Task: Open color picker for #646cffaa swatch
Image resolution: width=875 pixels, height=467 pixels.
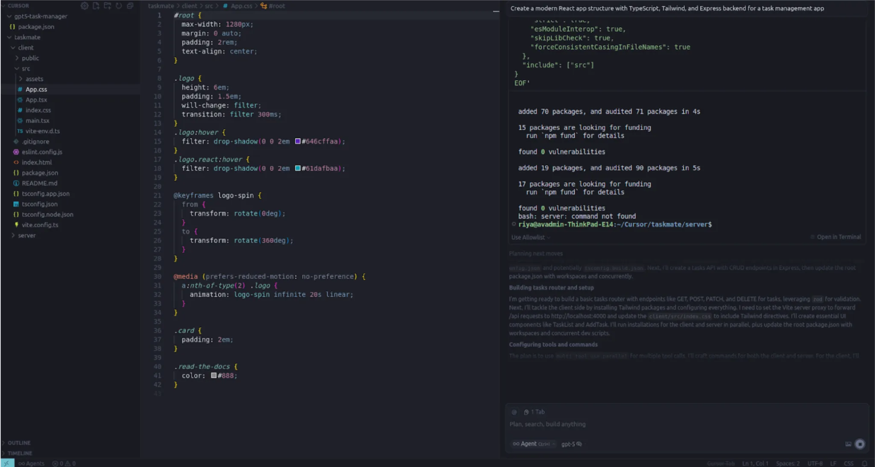Action: point(298,141)
